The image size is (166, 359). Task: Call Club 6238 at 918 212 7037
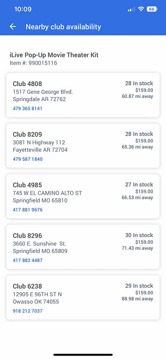(28, 311)
